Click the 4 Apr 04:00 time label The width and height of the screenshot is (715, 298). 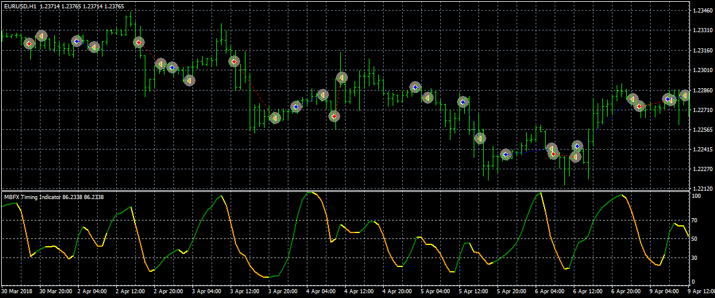(322, 292)
